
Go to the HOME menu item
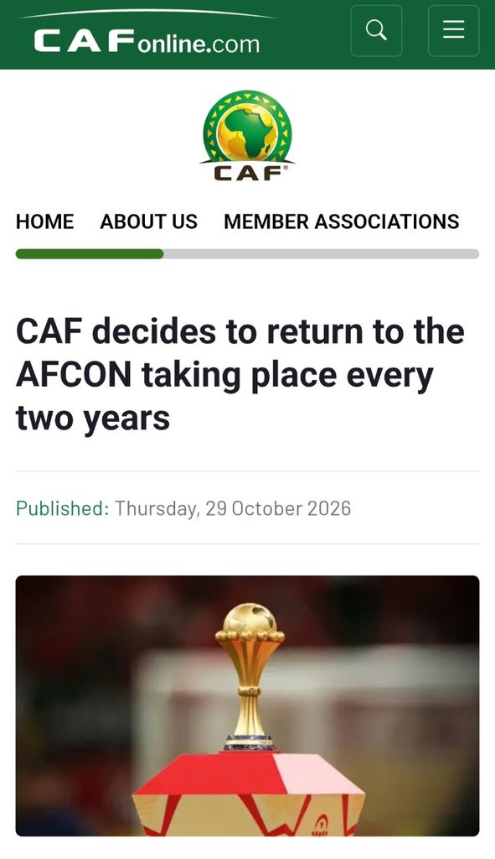tap(45, 221)
